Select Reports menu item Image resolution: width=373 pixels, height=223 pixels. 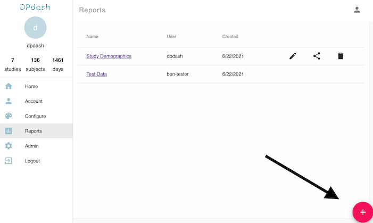coord(36,131)
